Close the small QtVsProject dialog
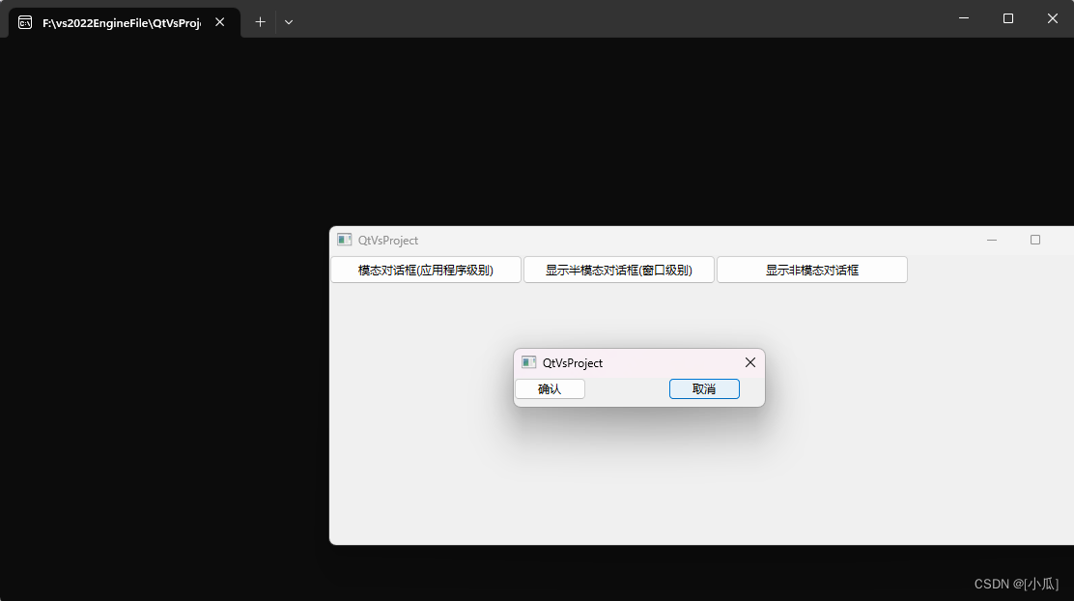1074x601 pixels. (x=750, y=362)
